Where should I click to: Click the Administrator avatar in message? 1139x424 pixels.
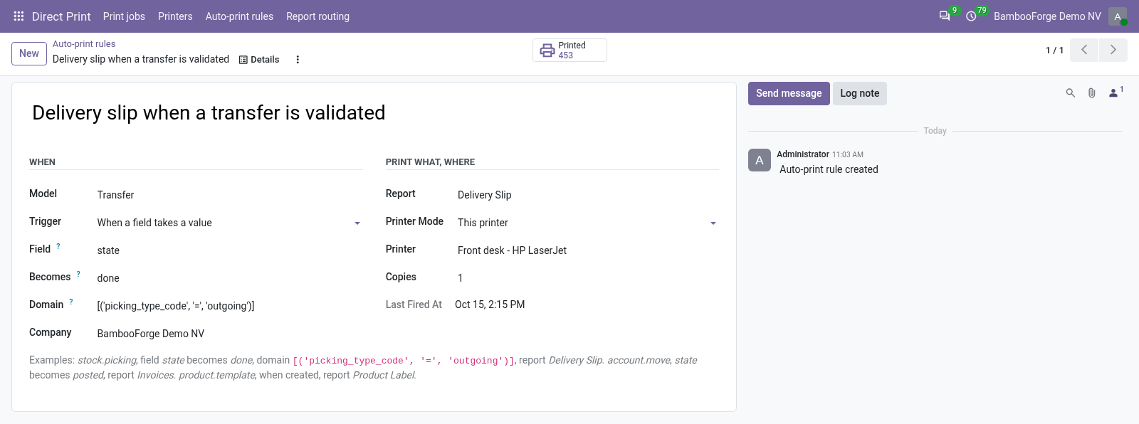pos(760,160)
